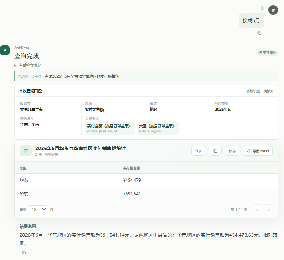The image size is (284, 260).
Task: Click the 华东、华南 filter value
Action: 30,124
